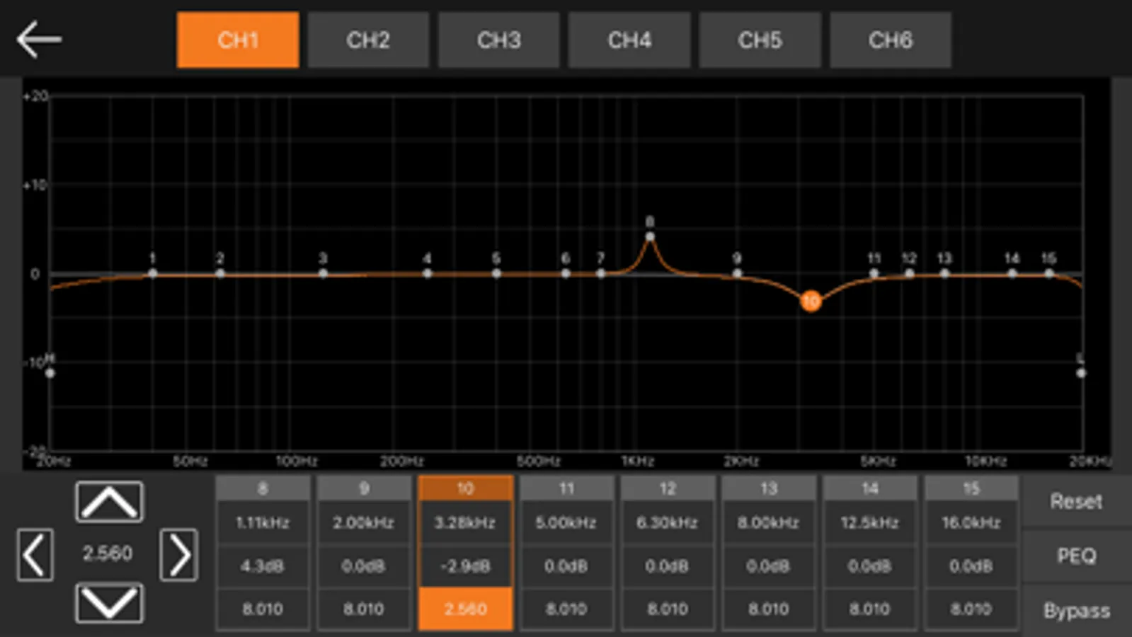The height and width of the screenshot is (637, 1132).
Task: Select the band 7 node on graph
Action: click(600, 273)
